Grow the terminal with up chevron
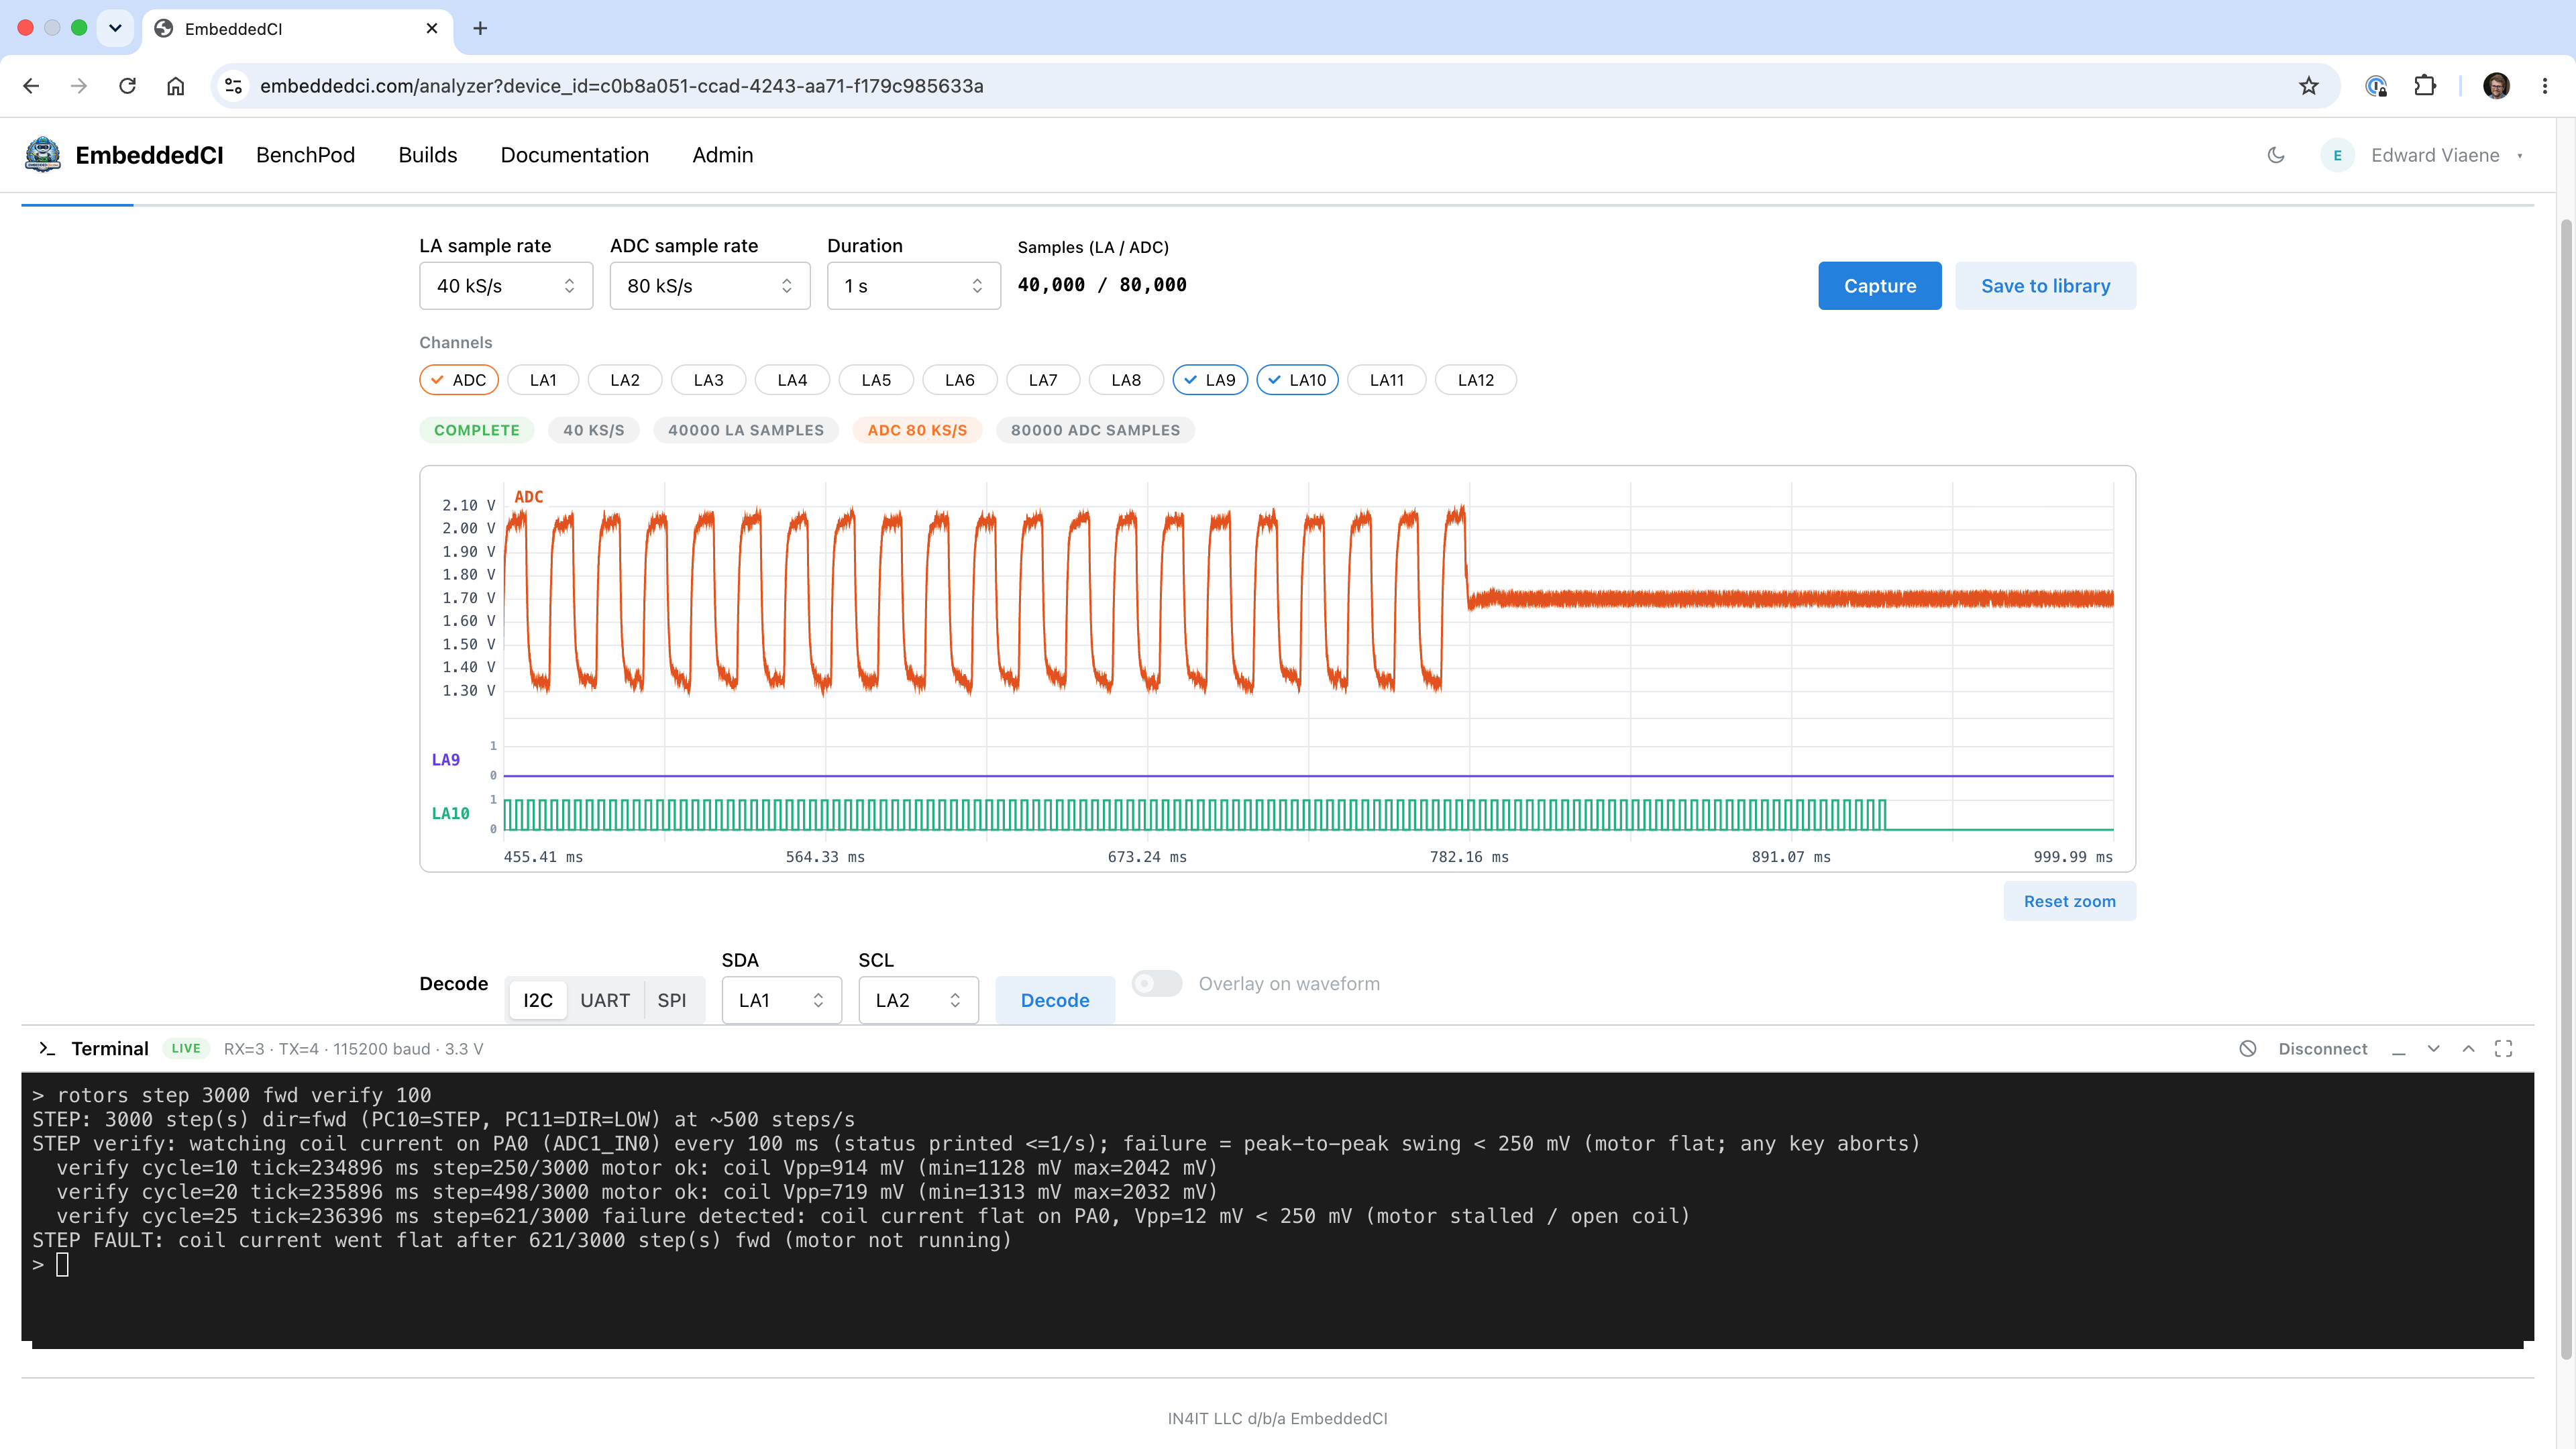Screen dimensions: 2576x1449 coord(2469,1048)
